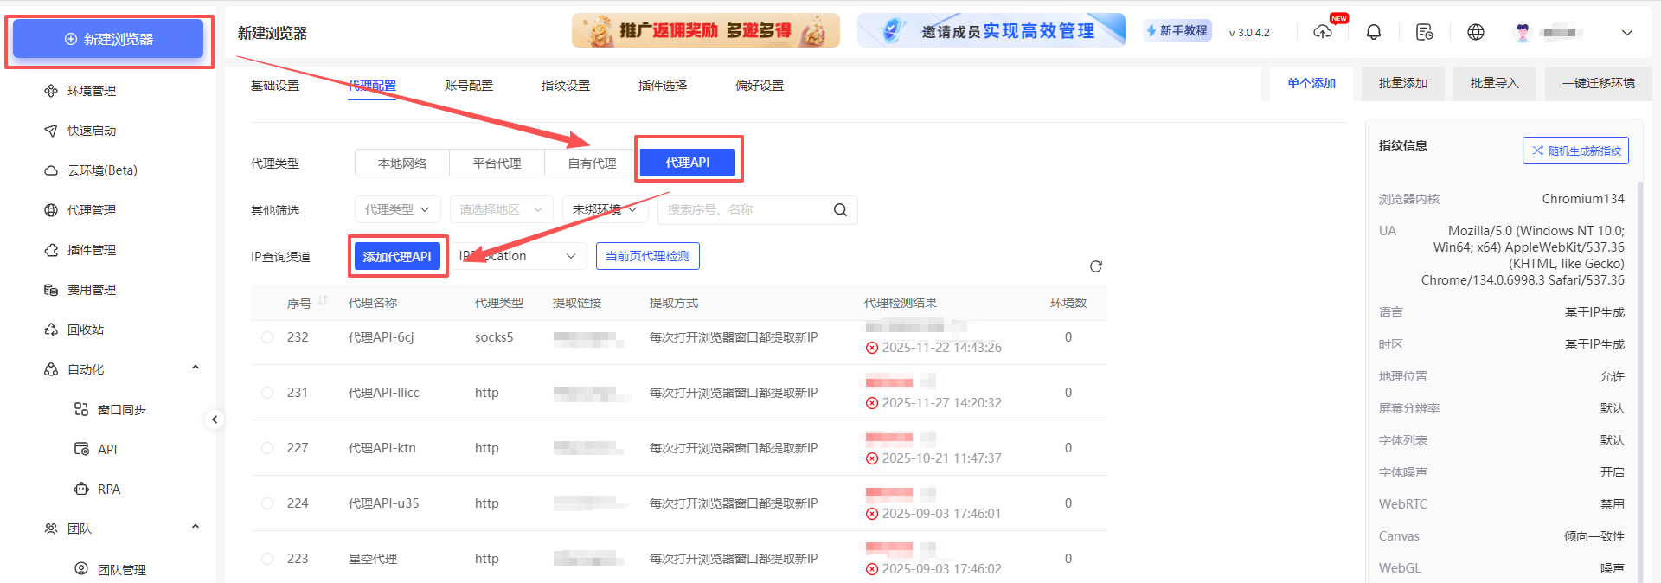Open the 未绑环境 dropdown
1661x583 pixels.
[x=606, y=209]
